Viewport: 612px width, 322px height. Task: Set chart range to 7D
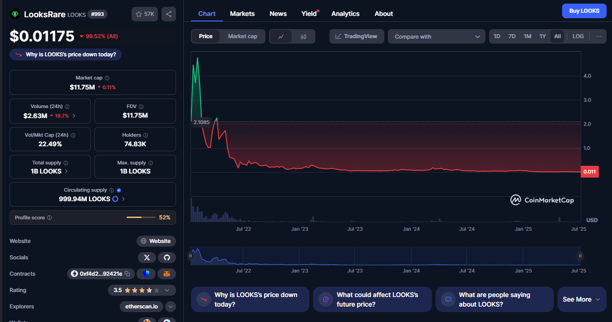tap(512, 36)
